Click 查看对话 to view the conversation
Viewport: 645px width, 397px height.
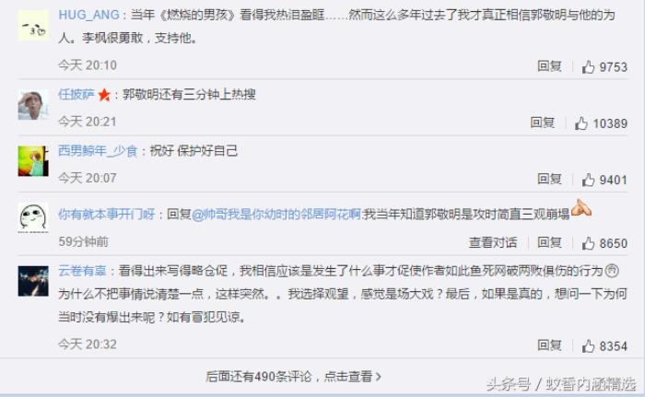[x=493, y=243]
